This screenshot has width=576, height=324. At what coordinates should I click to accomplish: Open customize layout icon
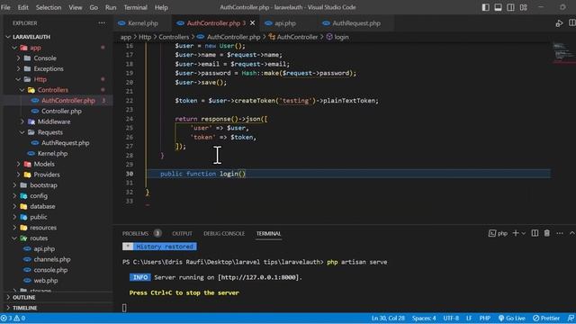524,7
